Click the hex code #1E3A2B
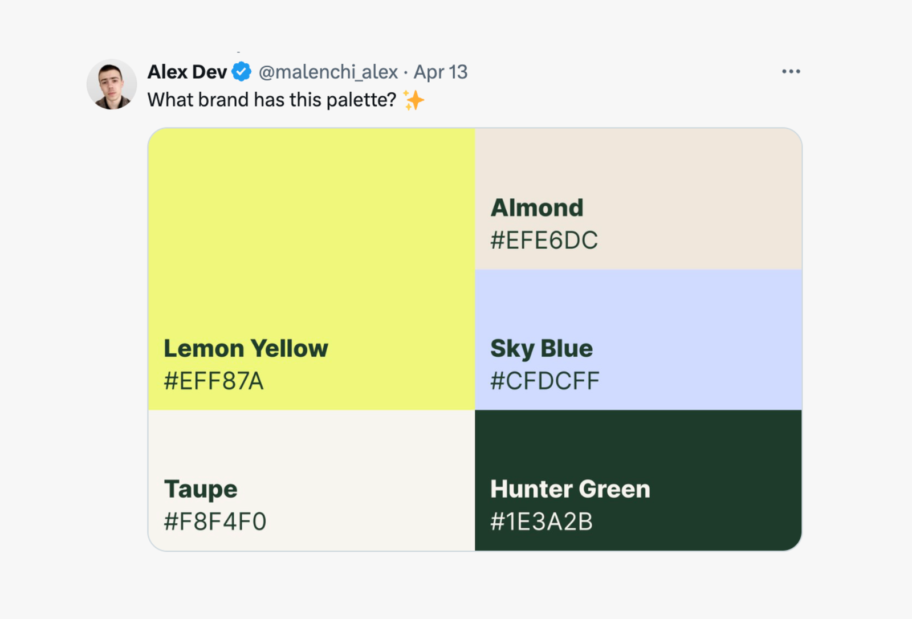Image resolution: width=912 pixels, height=619 pixels. point(541,520)
